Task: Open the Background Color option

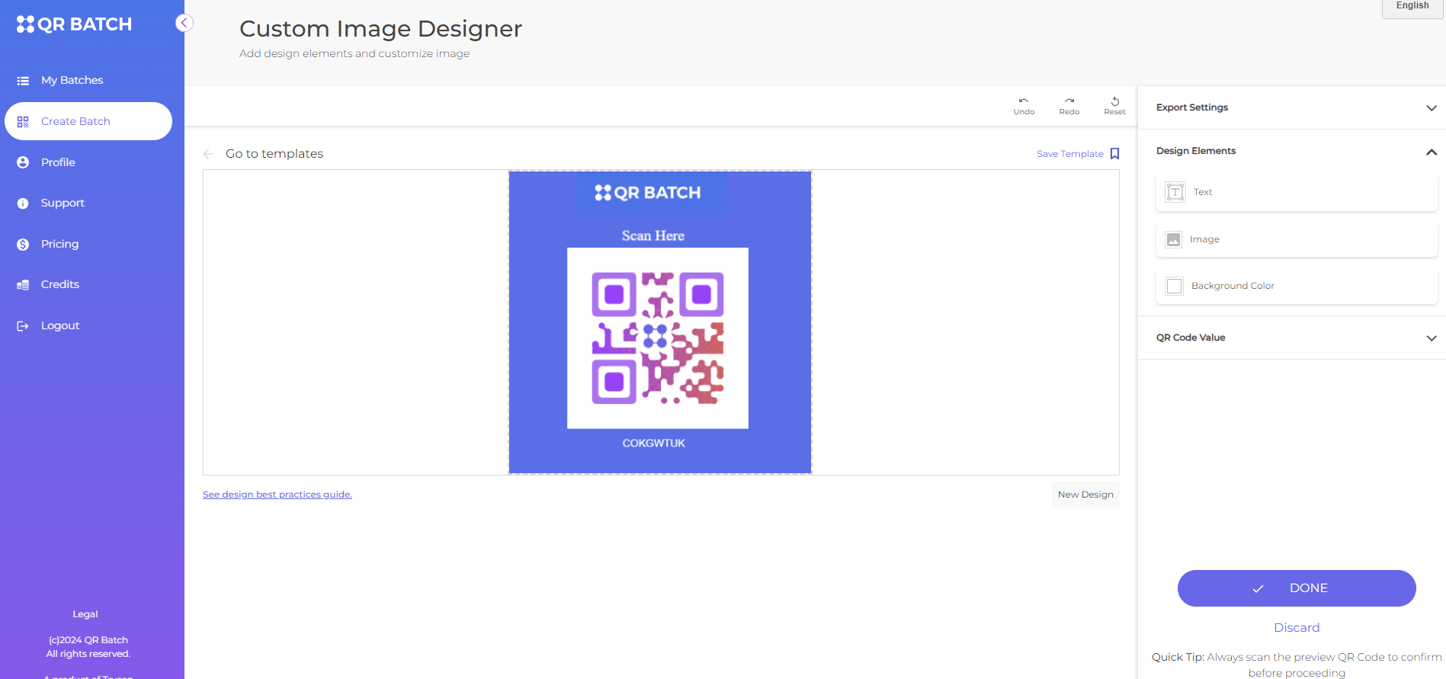Action: pyautogui.click(x=1297, y=286)
